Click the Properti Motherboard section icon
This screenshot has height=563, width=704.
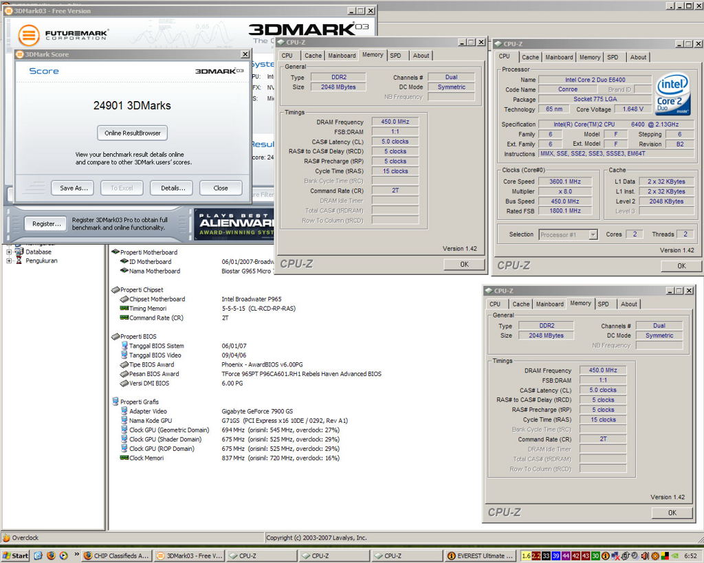point(115,252)
